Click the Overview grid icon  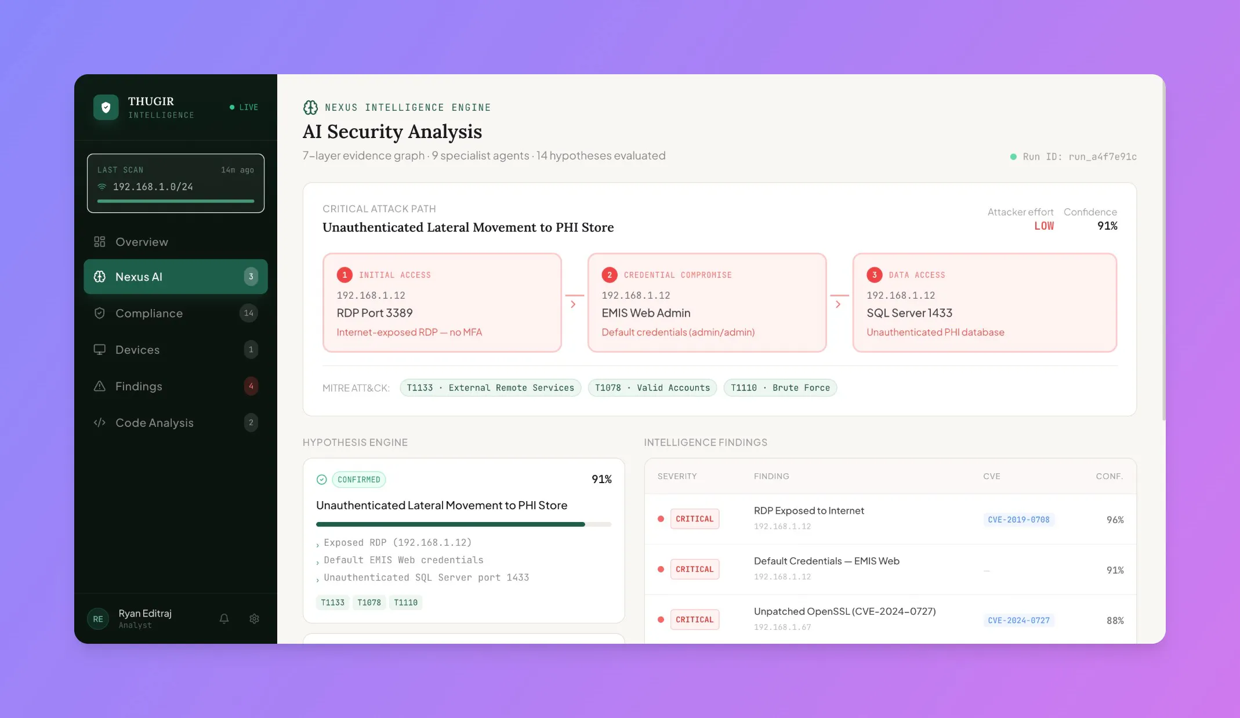100,241
